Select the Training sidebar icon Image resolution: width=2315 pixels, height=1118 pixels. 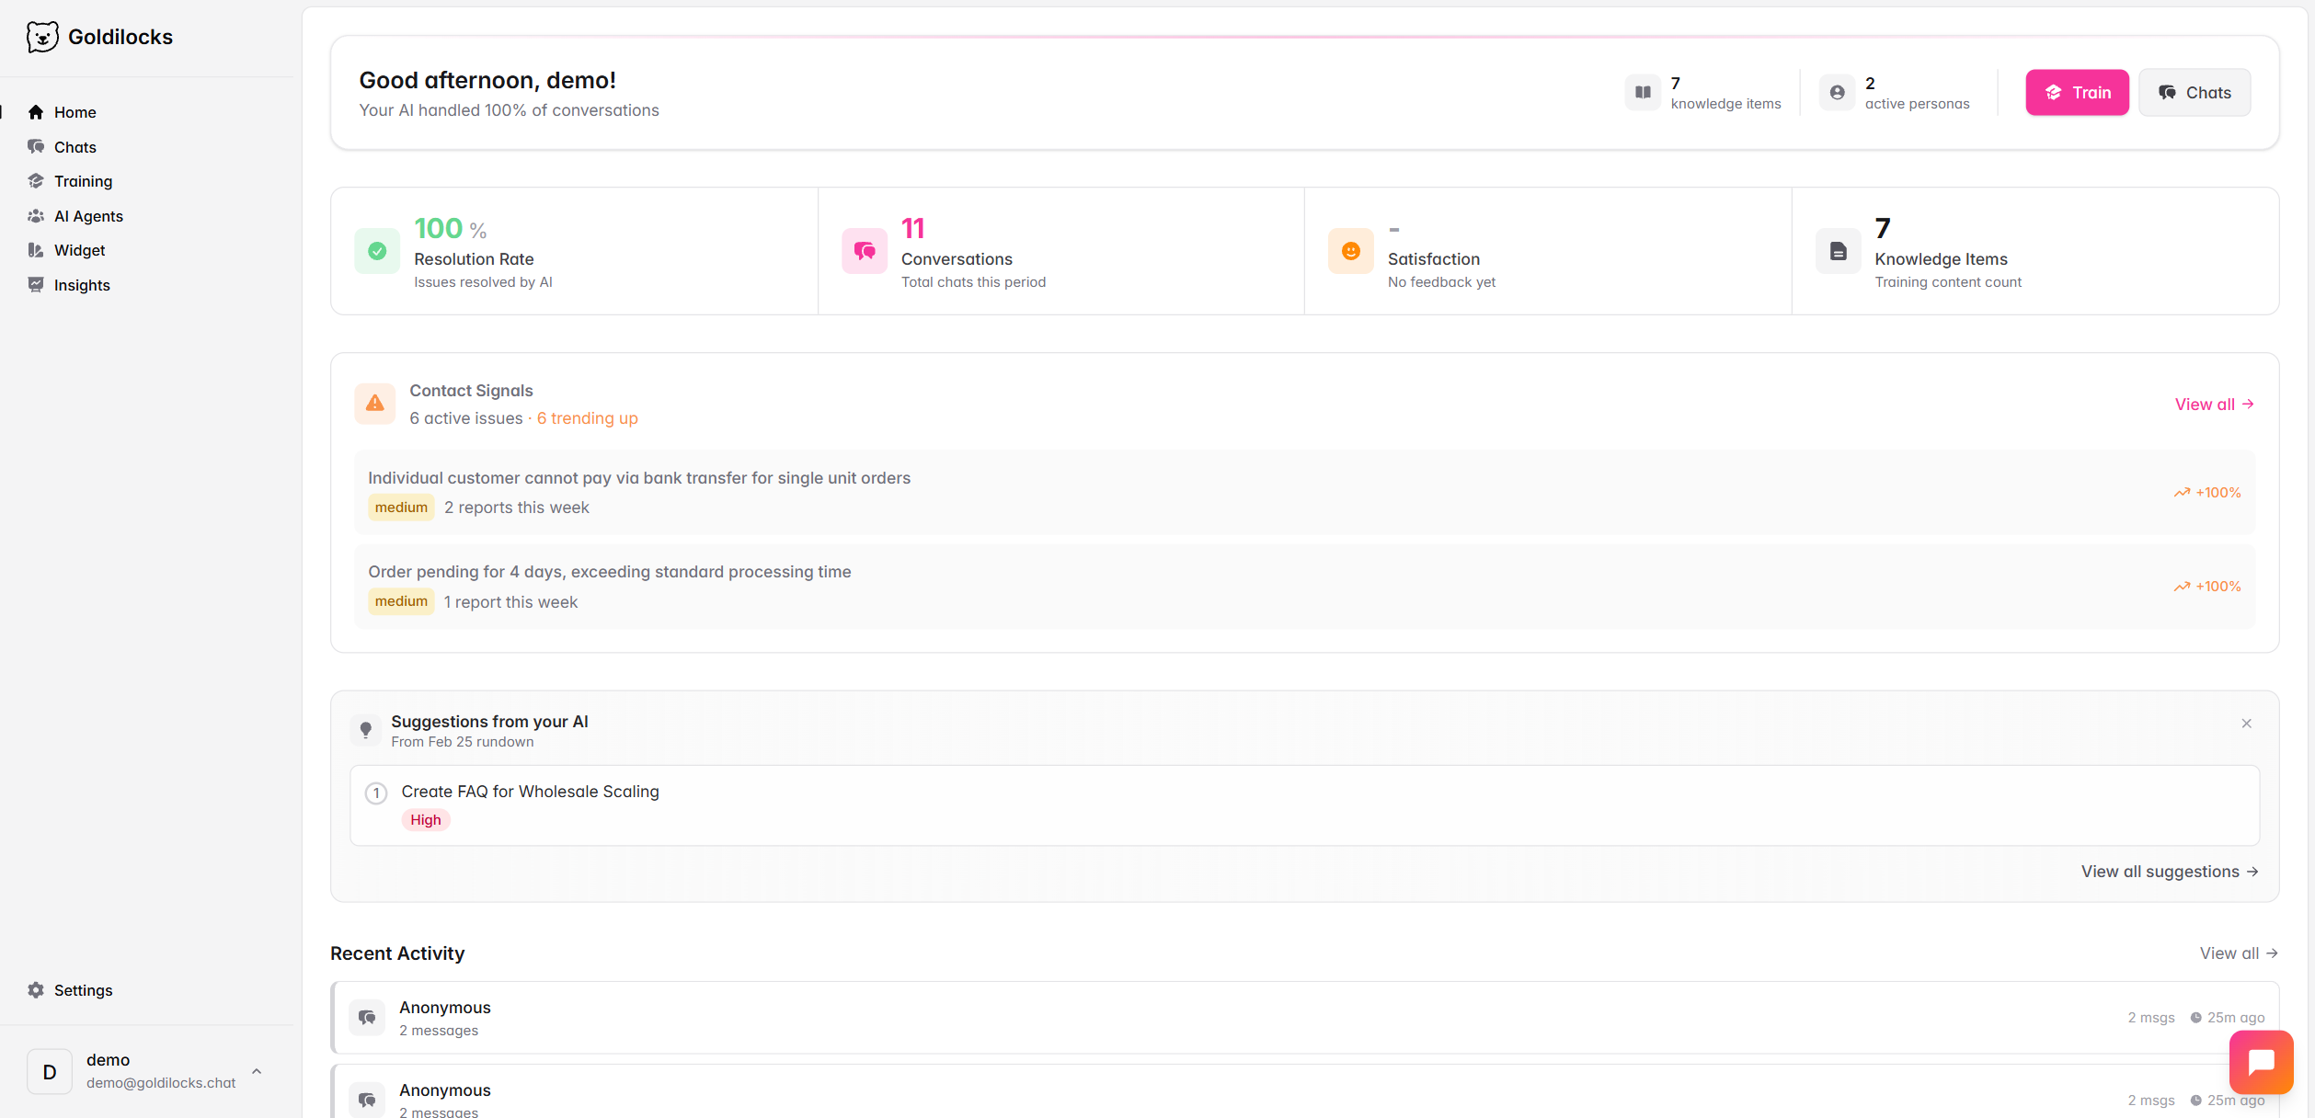35,180
